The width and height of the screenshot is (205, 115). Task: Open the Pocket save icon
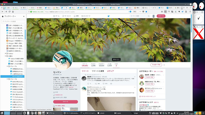[x=143, y=11]
